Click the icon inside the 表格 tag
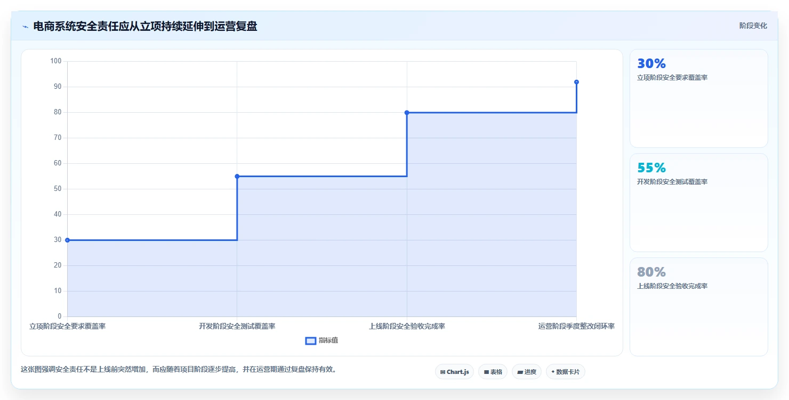 point(486,372)
